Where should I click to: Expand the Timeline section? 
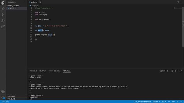[x=12, y=99]
